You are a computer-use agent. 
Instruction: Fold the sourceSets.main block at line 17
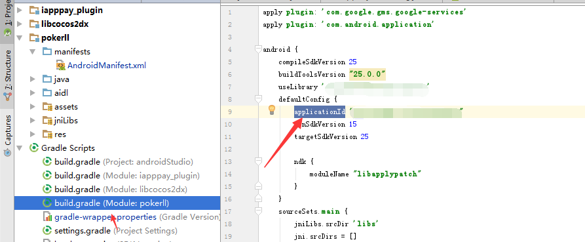[258, 211]
